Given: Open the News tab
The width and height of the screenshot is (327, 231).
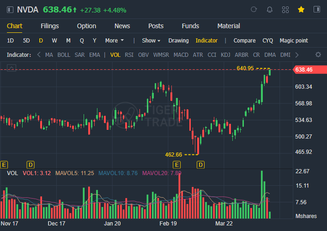Looking at the screenshot, I should coord(122,26).
